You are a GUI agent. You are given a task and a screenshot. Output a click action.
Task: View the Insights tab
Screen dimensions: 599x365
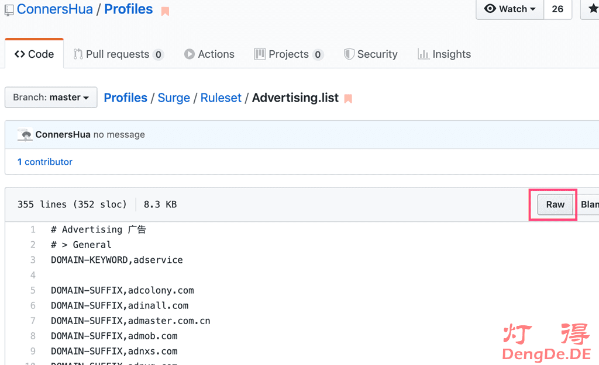444,54
